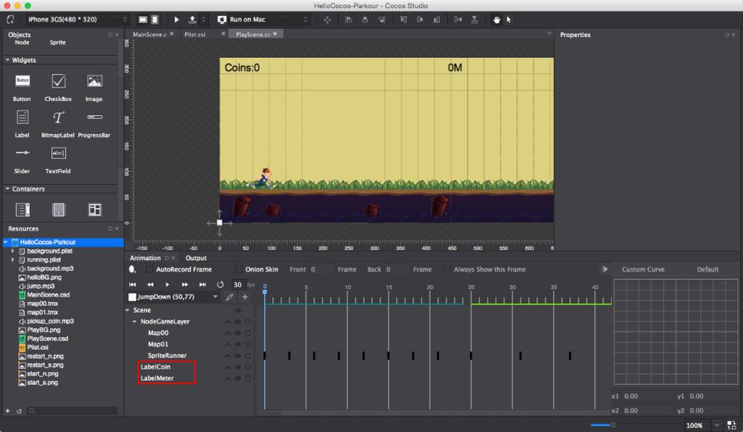Add the TextField widget
Image resolution: width=743 pixels, height=432 pixels.
pos(58,160)
